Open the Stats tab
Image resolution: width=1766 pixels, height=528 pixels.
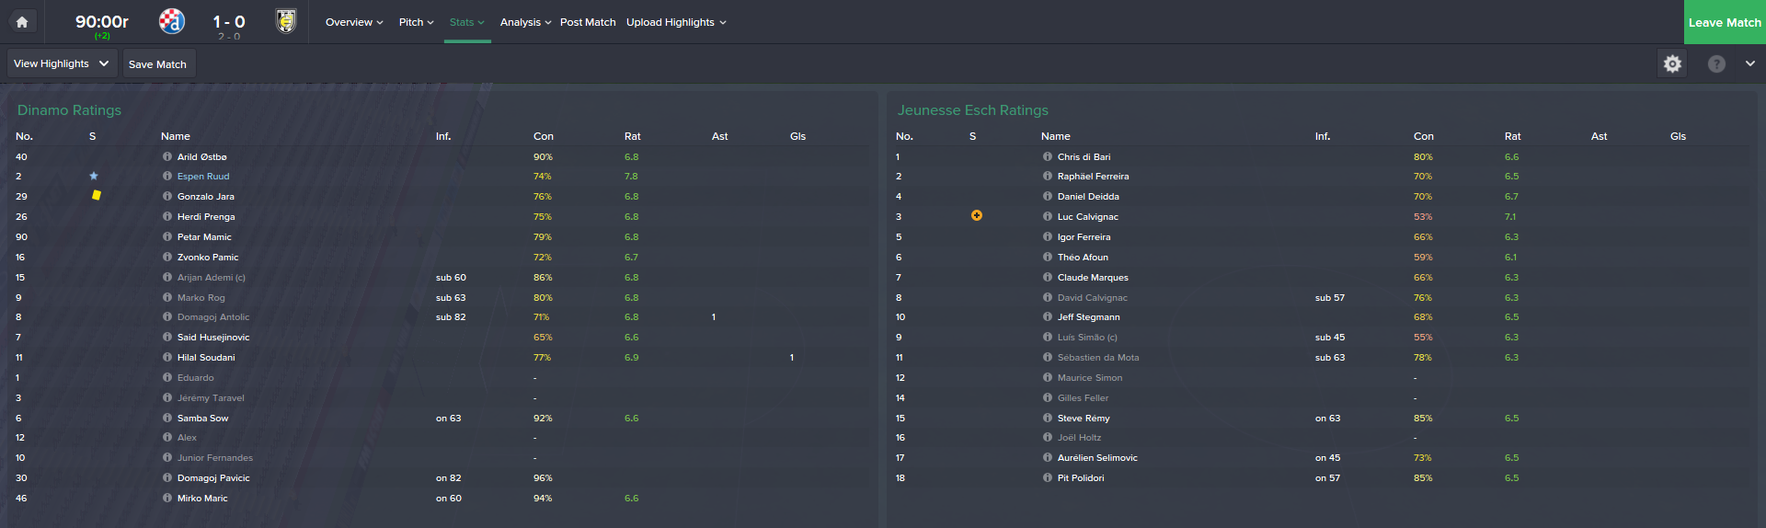(466, 22)
